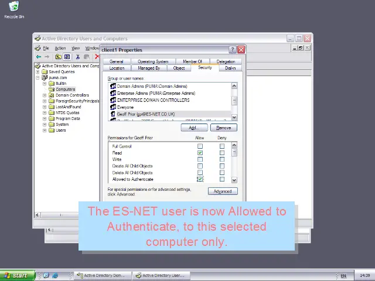
Task: Open the Recycle Bin on the desktop
Action: pos(13,8)
